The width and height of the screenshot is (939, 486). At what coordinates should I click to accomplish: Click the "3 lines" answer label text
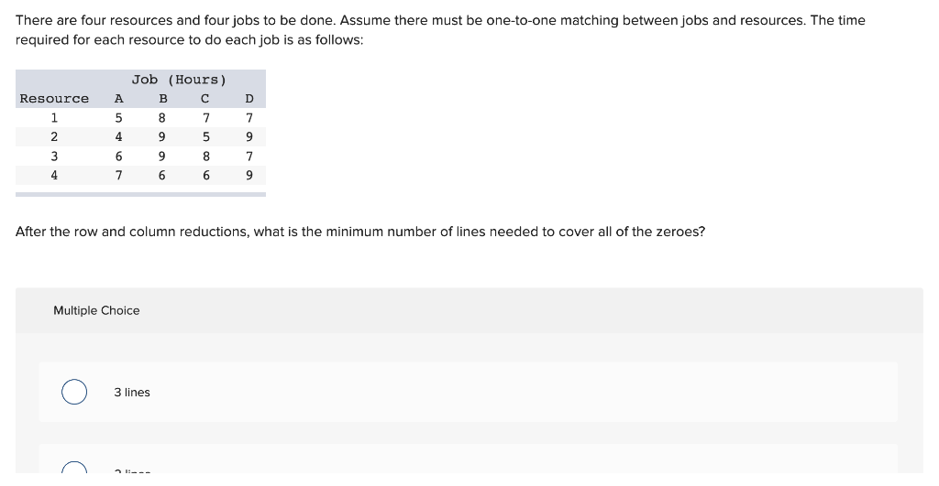click(132, 392)
